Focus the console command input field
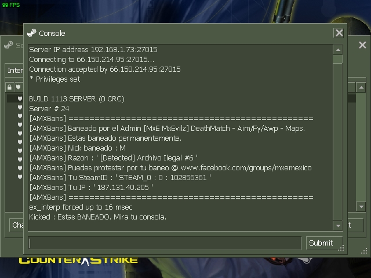The image size is (371, 278). pos(165,243)
